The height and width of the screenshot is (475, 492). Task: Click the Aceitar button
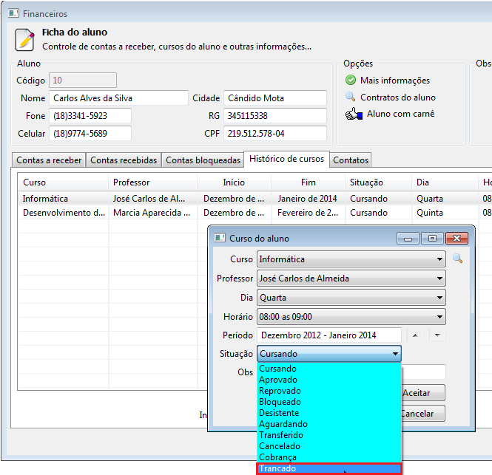pyautogui.click(x=423, y=392)
